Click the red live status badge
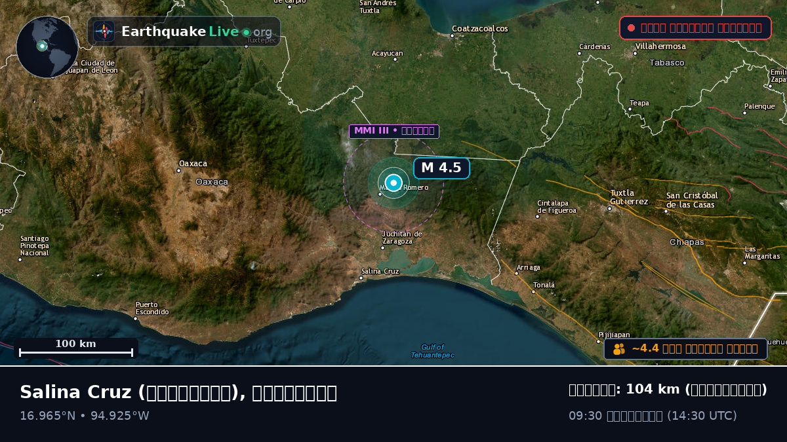Image resolution: width=787 pixels, height=442 pixels. click(x=695, y=28)
